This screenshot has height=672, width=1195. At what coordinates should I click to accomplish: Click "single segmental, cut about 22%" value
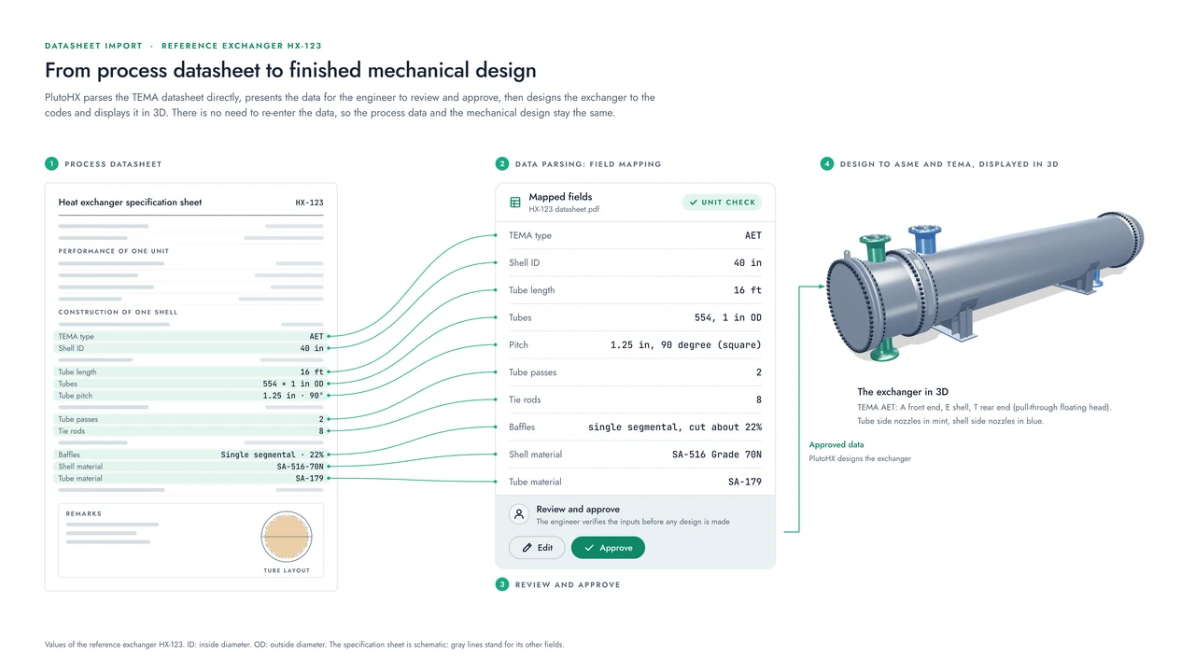(x=675, y=427)
